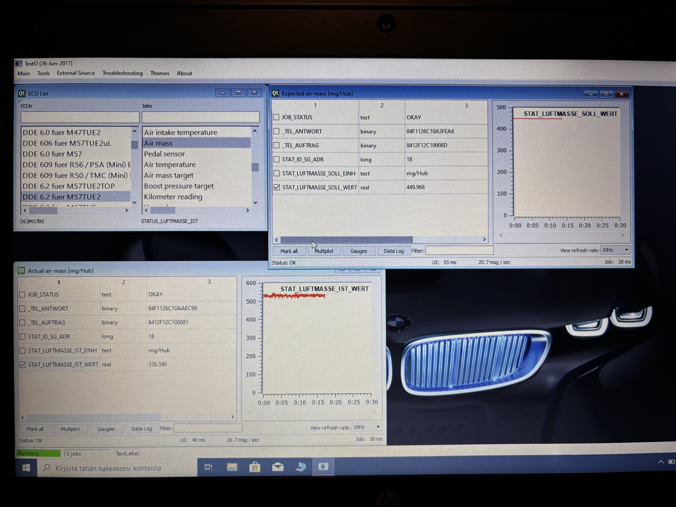
Task: Open refresh rate dropdown in Actual air-mass window
Action: coord(367,427)
